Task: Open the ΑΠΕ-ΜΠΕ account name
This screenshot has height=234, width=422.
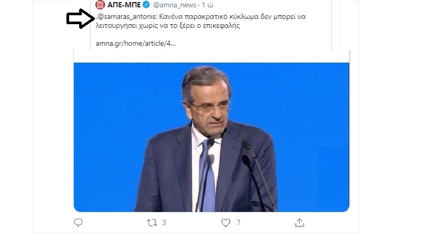Action: click(124, 5)
